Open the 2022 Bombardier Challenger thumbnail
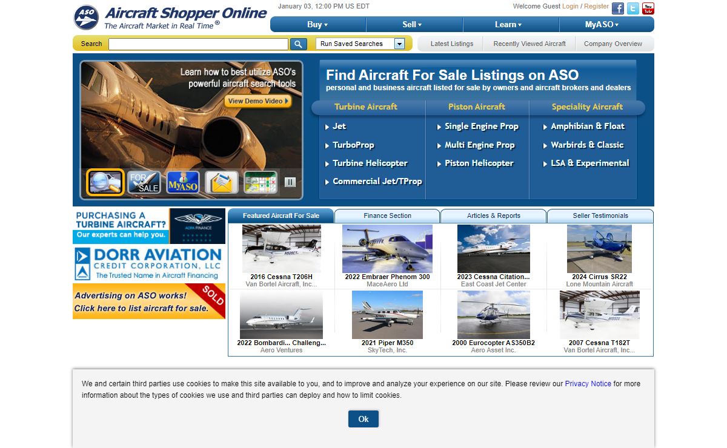Viewport: 727px width, 448px height. 281,315
